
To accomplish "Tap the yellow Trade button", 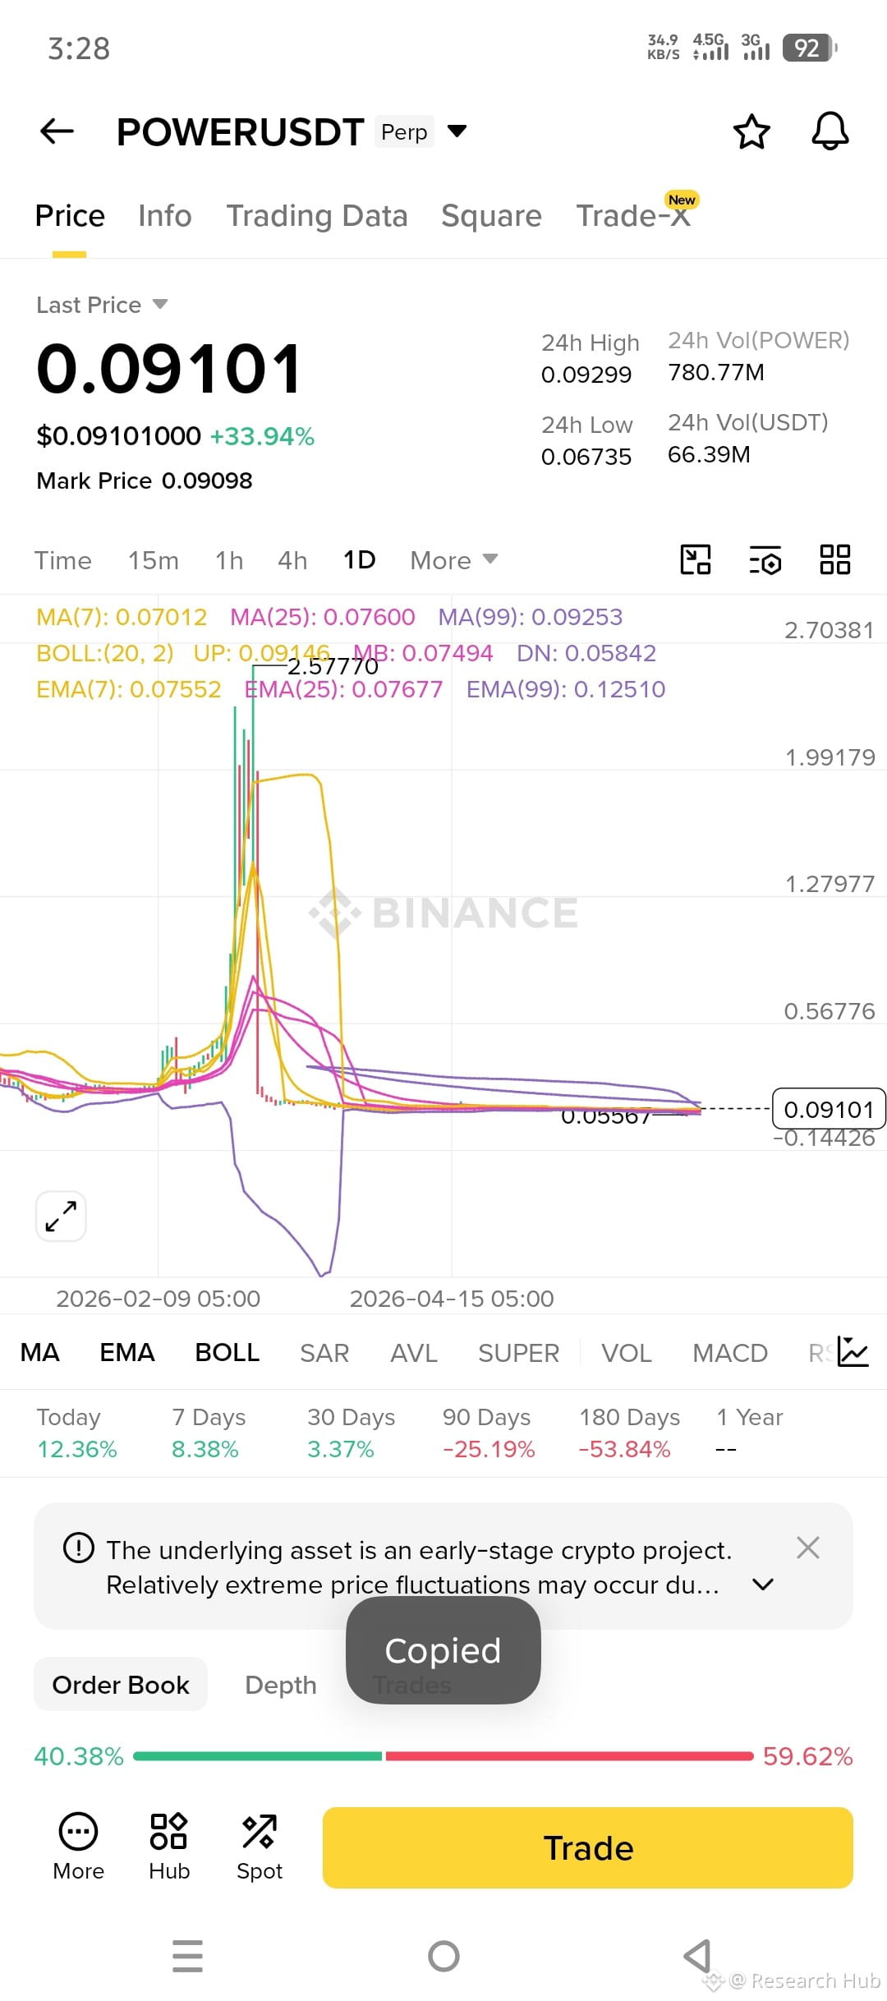I will pyautogui.click(x=588, y=1848).
